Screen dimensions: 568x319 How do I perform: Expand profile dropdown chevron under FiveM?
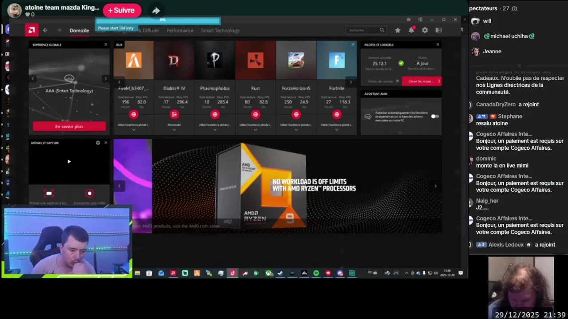134,130
